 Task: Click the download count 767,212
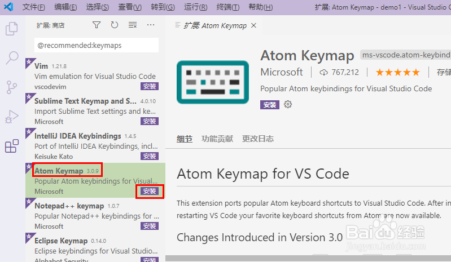tap(339, 72)
